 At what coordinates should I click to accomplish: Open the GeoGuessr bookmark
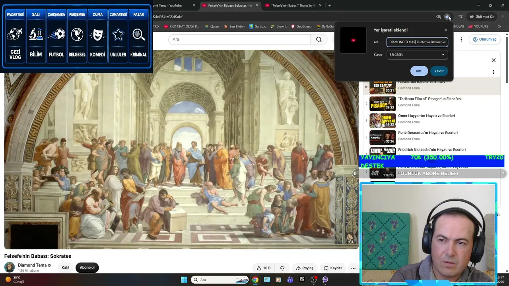pos(302,26)
